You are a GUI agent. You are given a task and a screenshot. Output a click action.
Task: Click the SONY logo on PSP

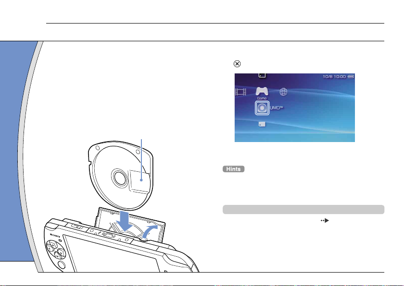[x=55, y=236]
